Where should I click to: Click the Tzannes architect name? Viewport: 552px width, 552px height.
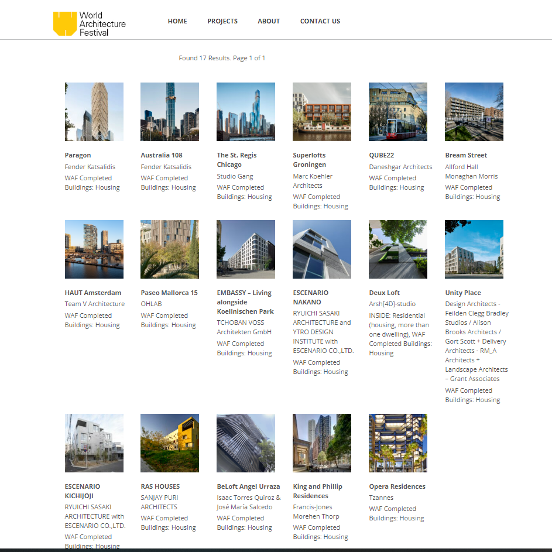[x=381, y=498]
